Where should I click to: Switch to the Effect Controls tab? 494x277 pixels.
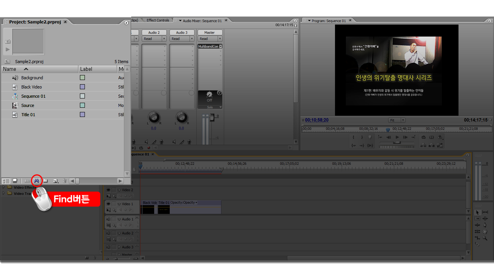coord(158,20)
